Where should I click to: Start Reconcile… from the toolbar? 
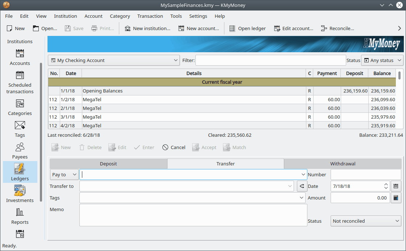(337, 29)
